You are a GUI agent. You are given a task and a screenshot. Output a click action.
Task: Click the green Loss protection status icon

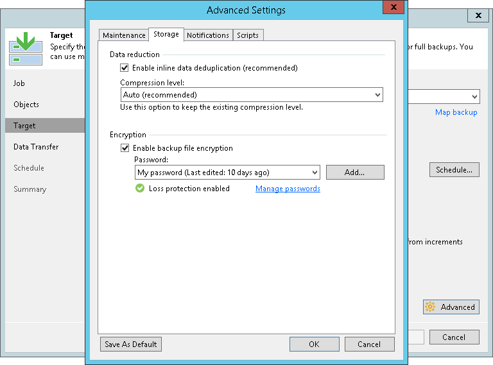click(140, 188)
